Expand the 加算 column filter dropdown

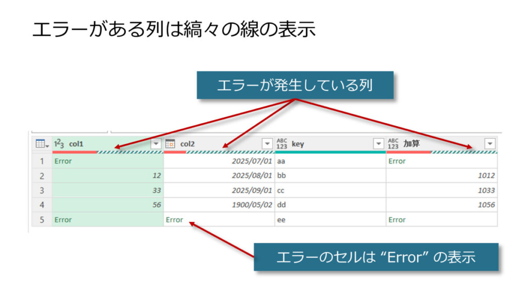click(490, 144)
